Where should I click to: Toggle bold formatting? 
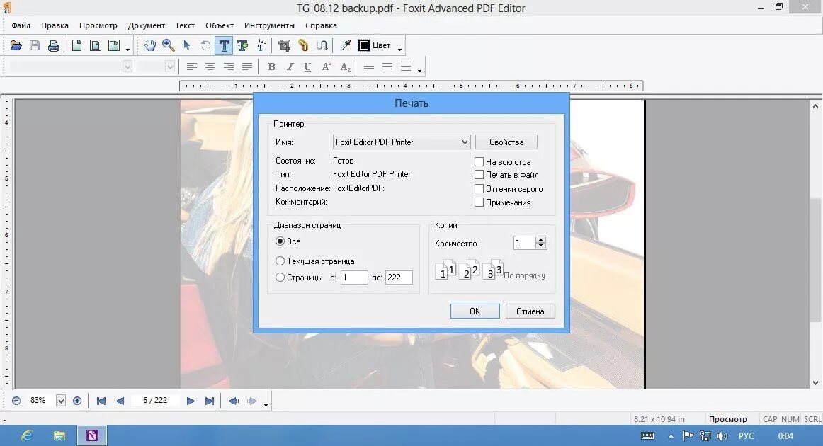click(271, 67)
